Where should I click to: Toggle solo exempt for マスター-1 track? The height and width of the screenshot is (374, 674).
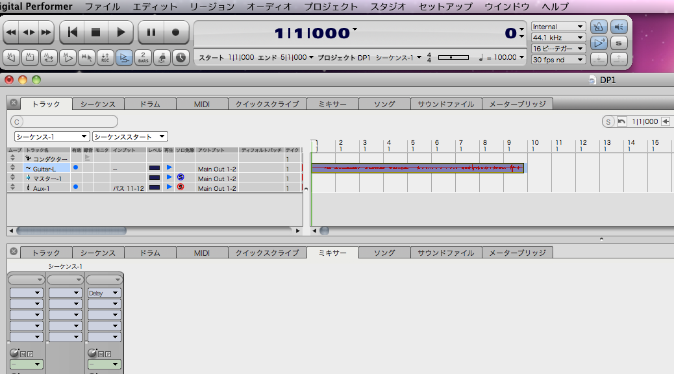pos(181,177)
